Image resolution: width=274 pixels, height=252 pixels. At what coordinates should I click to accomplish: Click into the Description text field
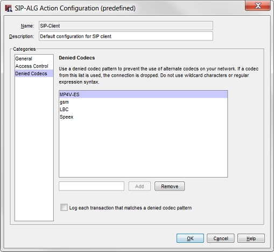126,36
